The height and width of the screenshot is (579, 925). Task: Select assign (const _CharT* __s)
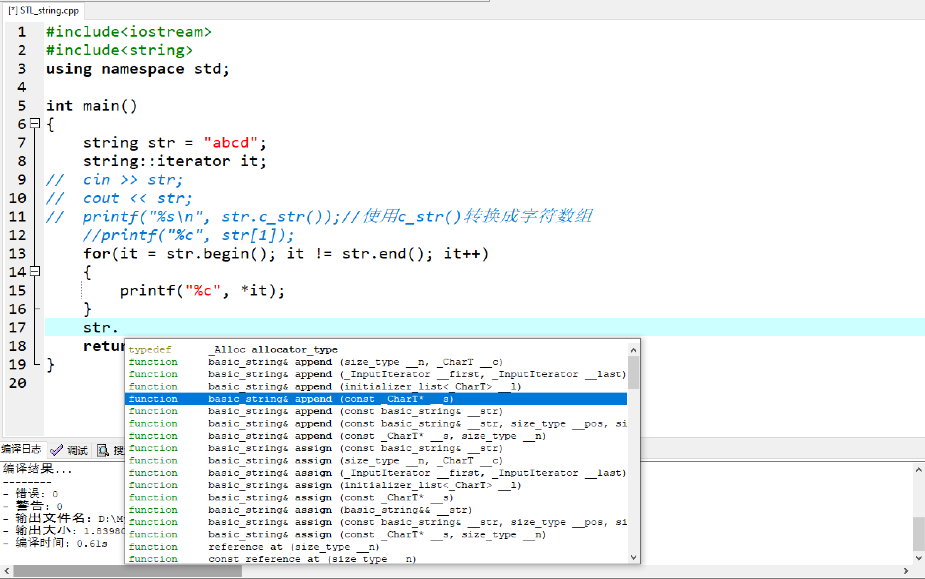(x=376, y=497)
